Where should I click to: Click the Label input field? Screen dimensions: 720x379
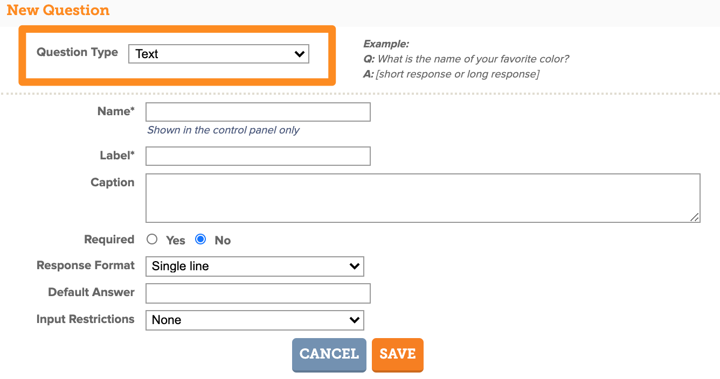pyautogui.click(x=258, y=156)
